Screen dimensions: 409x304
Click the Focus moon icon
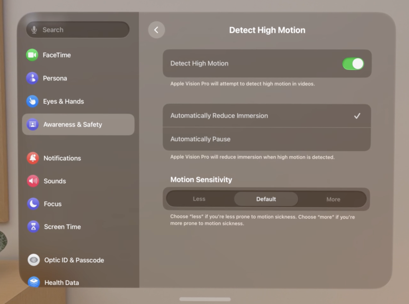[x=33, y=204]
